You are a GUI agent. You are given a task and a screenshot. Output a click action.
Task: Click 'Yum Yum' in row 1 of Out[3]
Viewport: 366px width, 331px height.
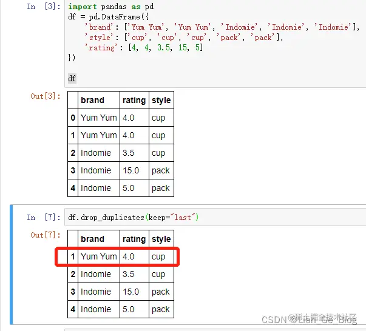tap(99, 135)
